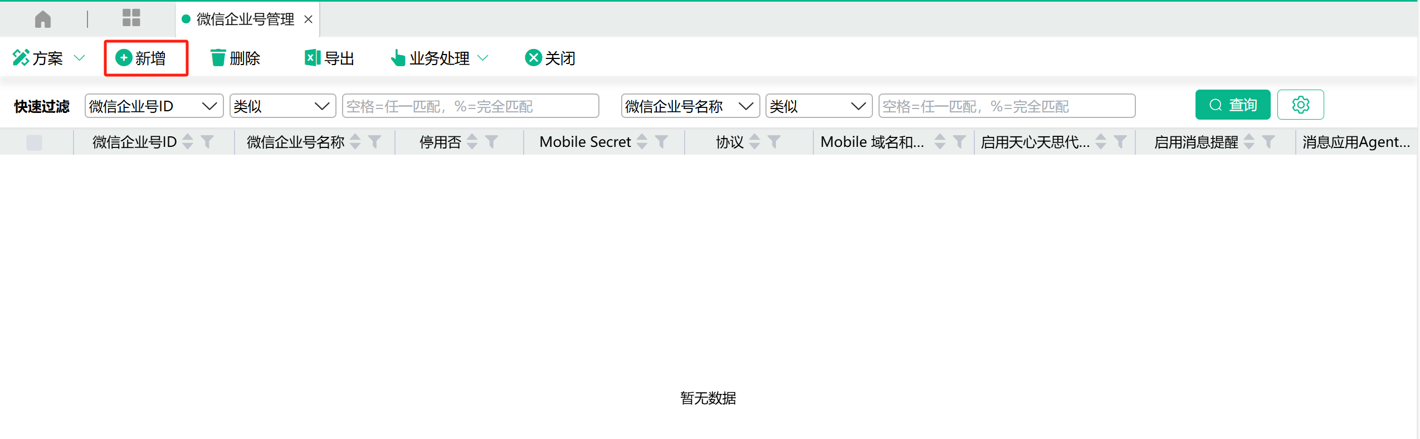Click the 新增 add button
Viewport: 1420px width, 439px height.
pos(141,58)
